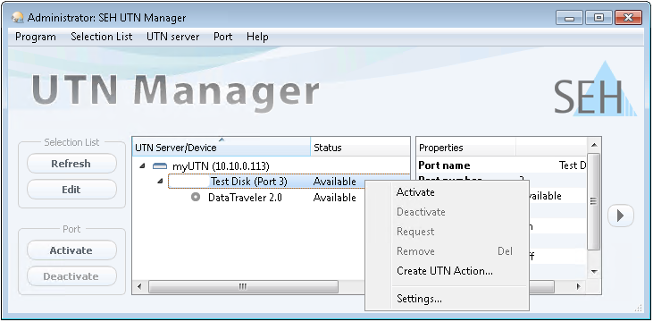The height and width of the screenshot is (322, 653).
Task: Open the Program menu
Action: (36, 37)
